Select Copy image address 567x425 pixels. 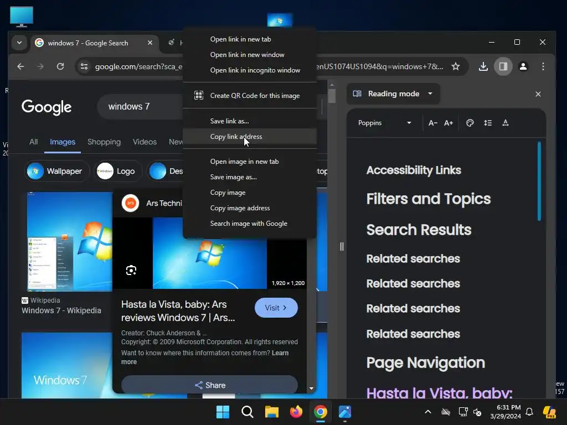(250, 208)
